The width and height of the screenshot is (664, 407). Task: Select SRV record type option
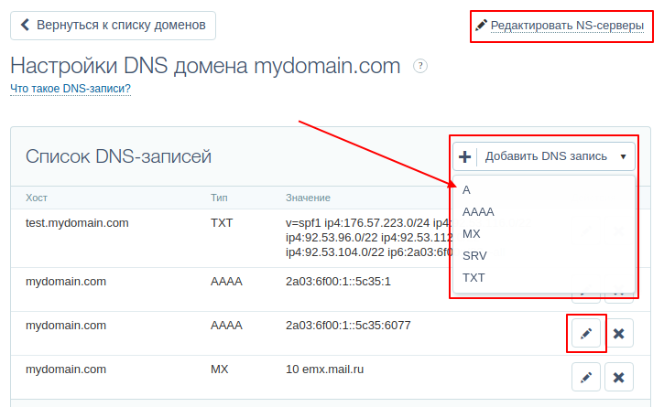point(474,256)
